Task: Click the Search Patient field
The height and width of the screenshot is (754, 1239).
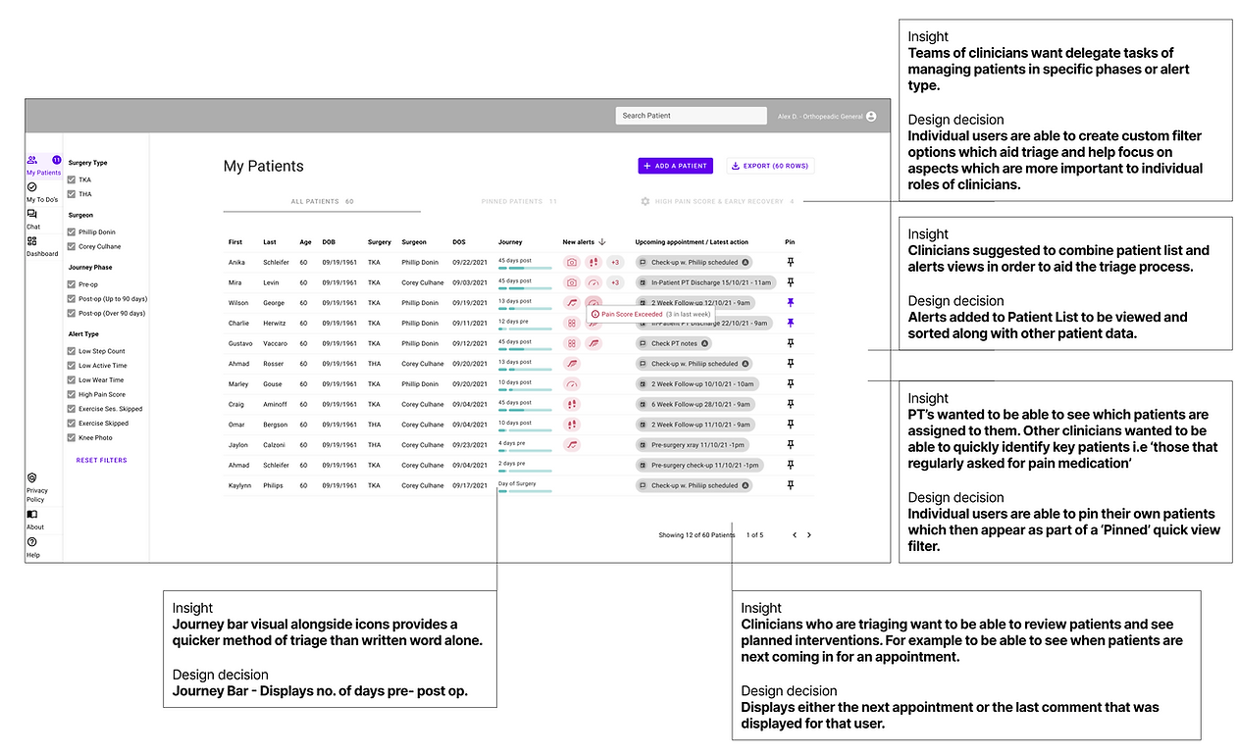Action: click(691, 116)
